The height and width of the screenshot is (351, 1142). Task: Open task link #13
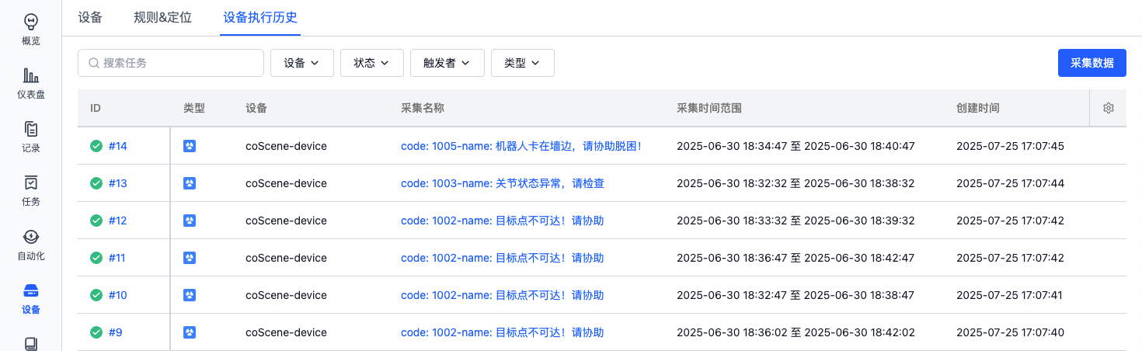coord(118,183)
